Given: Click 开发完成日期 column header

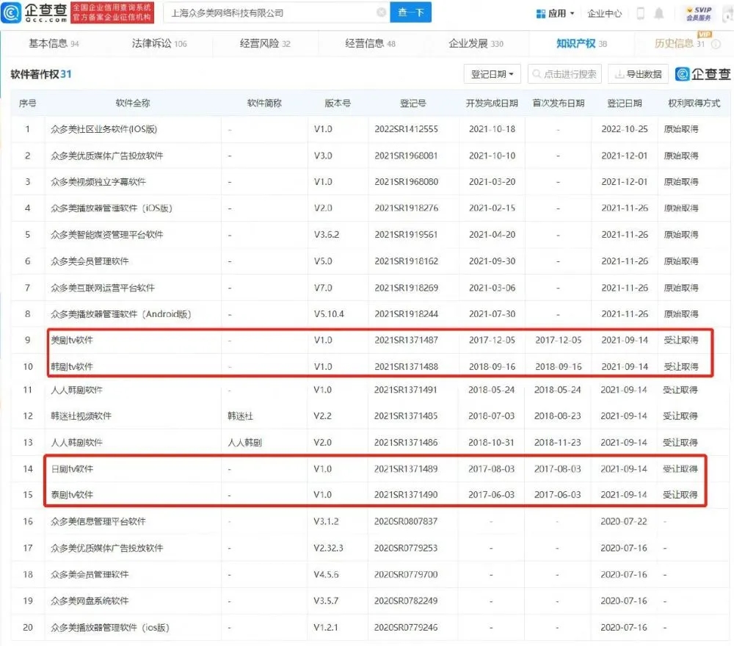Looking at the screenshot, I should point(492,103).
